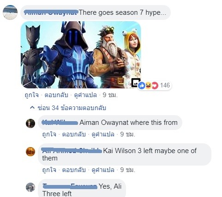Click ถูกใจ under '3 left maybe' reply
This screenshot has width=222, height=197.
pyautogui.click(x=49, y=170)
